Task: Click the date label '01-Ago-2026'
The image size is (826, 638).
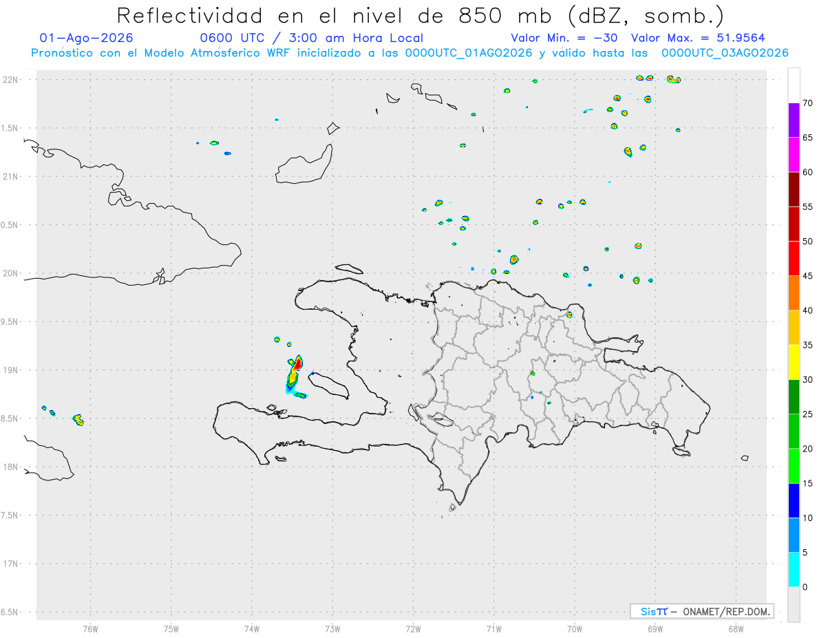Action: pyautogui.click(x=87, y=38)
